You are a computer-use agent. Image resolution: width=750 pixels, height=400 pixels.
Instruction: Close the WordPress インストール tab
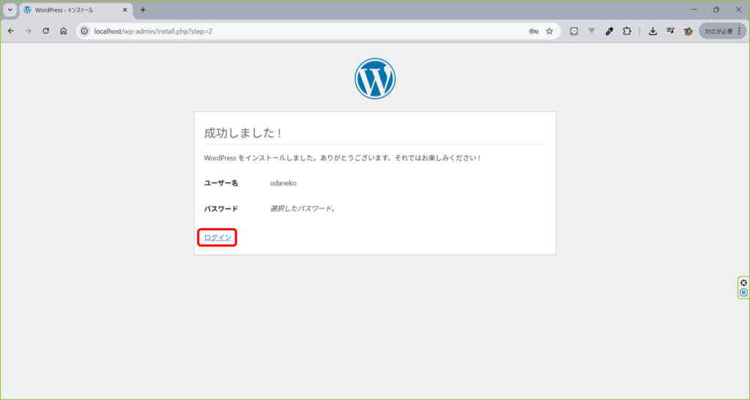pos(126,10)
